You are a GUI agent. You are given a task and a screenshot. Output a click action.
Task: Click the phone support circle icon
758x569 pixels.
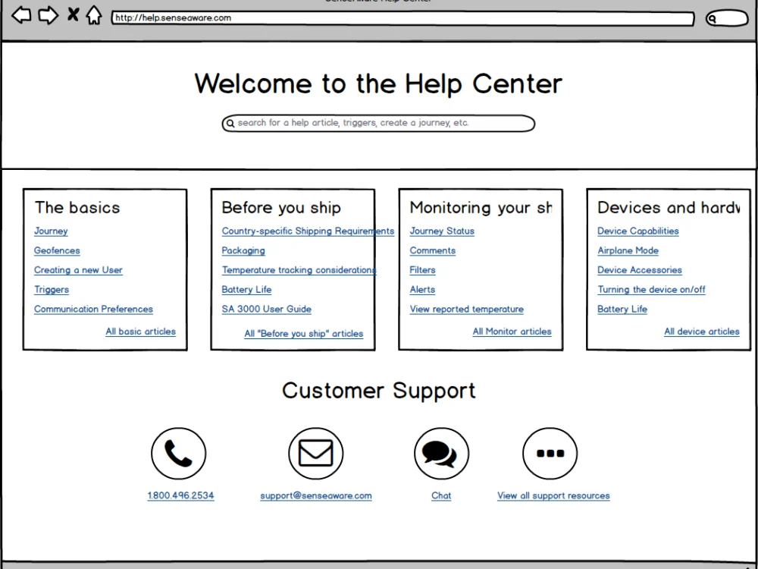[x=178, y=454]
